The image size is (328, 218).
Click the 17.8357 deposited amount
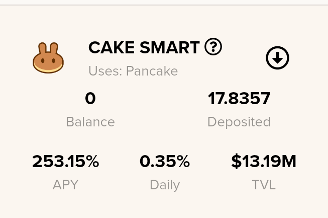(x=239, y=98)
